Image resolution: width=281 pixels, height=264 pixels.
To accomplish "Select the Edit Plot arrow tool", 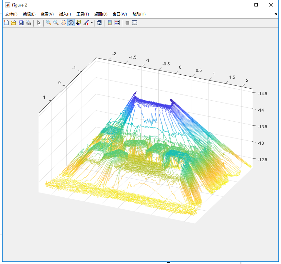I will (39, 23).
